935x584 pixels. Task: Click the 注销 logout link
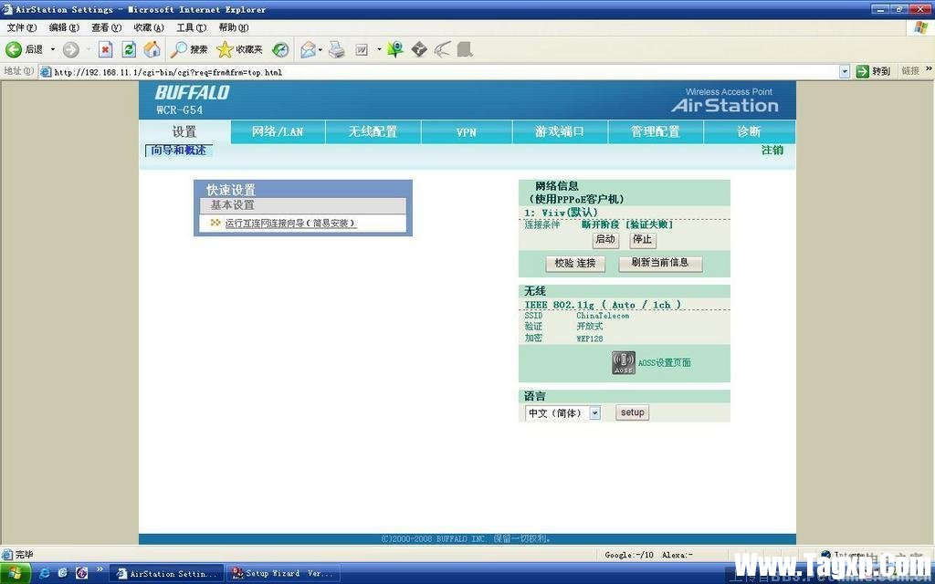772,151
